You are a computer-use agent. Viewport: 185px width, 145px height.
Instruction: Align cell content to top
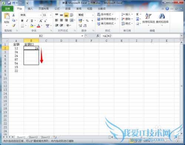coord(57,15)
